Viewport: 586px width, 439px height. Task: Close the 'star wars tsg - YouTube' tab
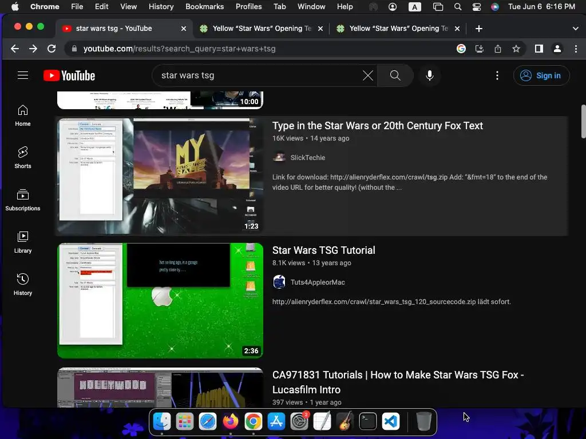coord(184,29)
